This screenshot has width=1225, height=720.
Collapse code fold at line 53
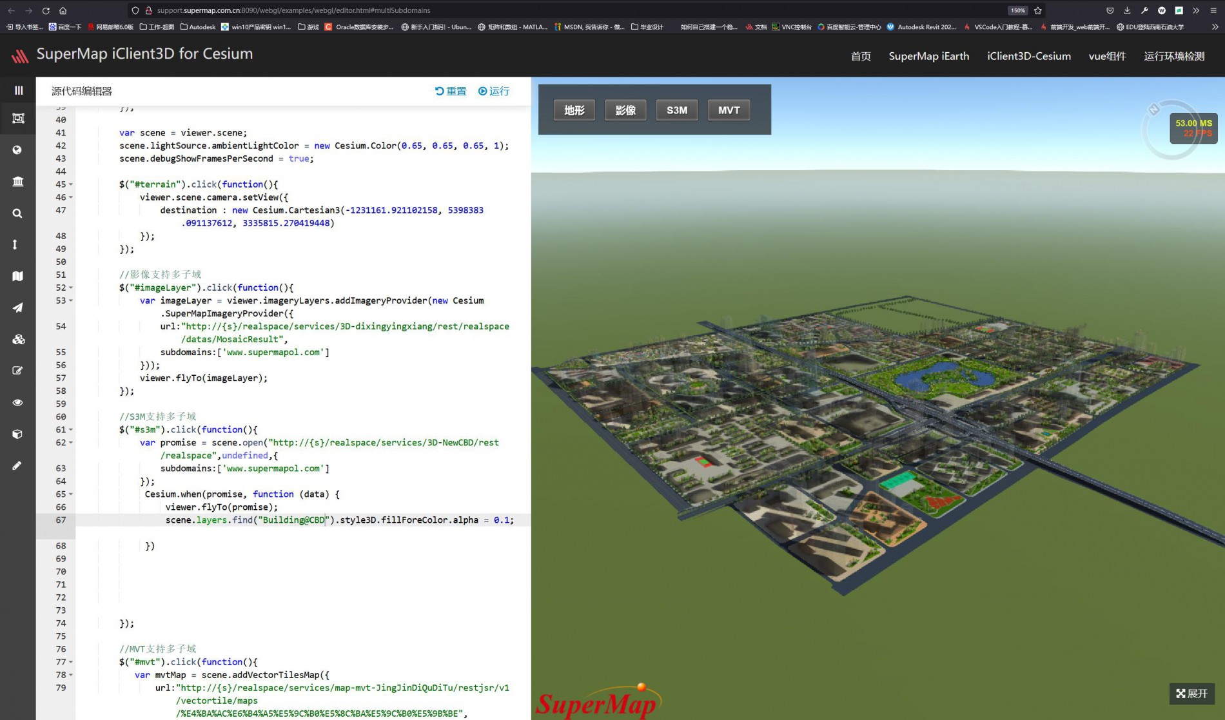pyautogui.click(x=71, y=300)
